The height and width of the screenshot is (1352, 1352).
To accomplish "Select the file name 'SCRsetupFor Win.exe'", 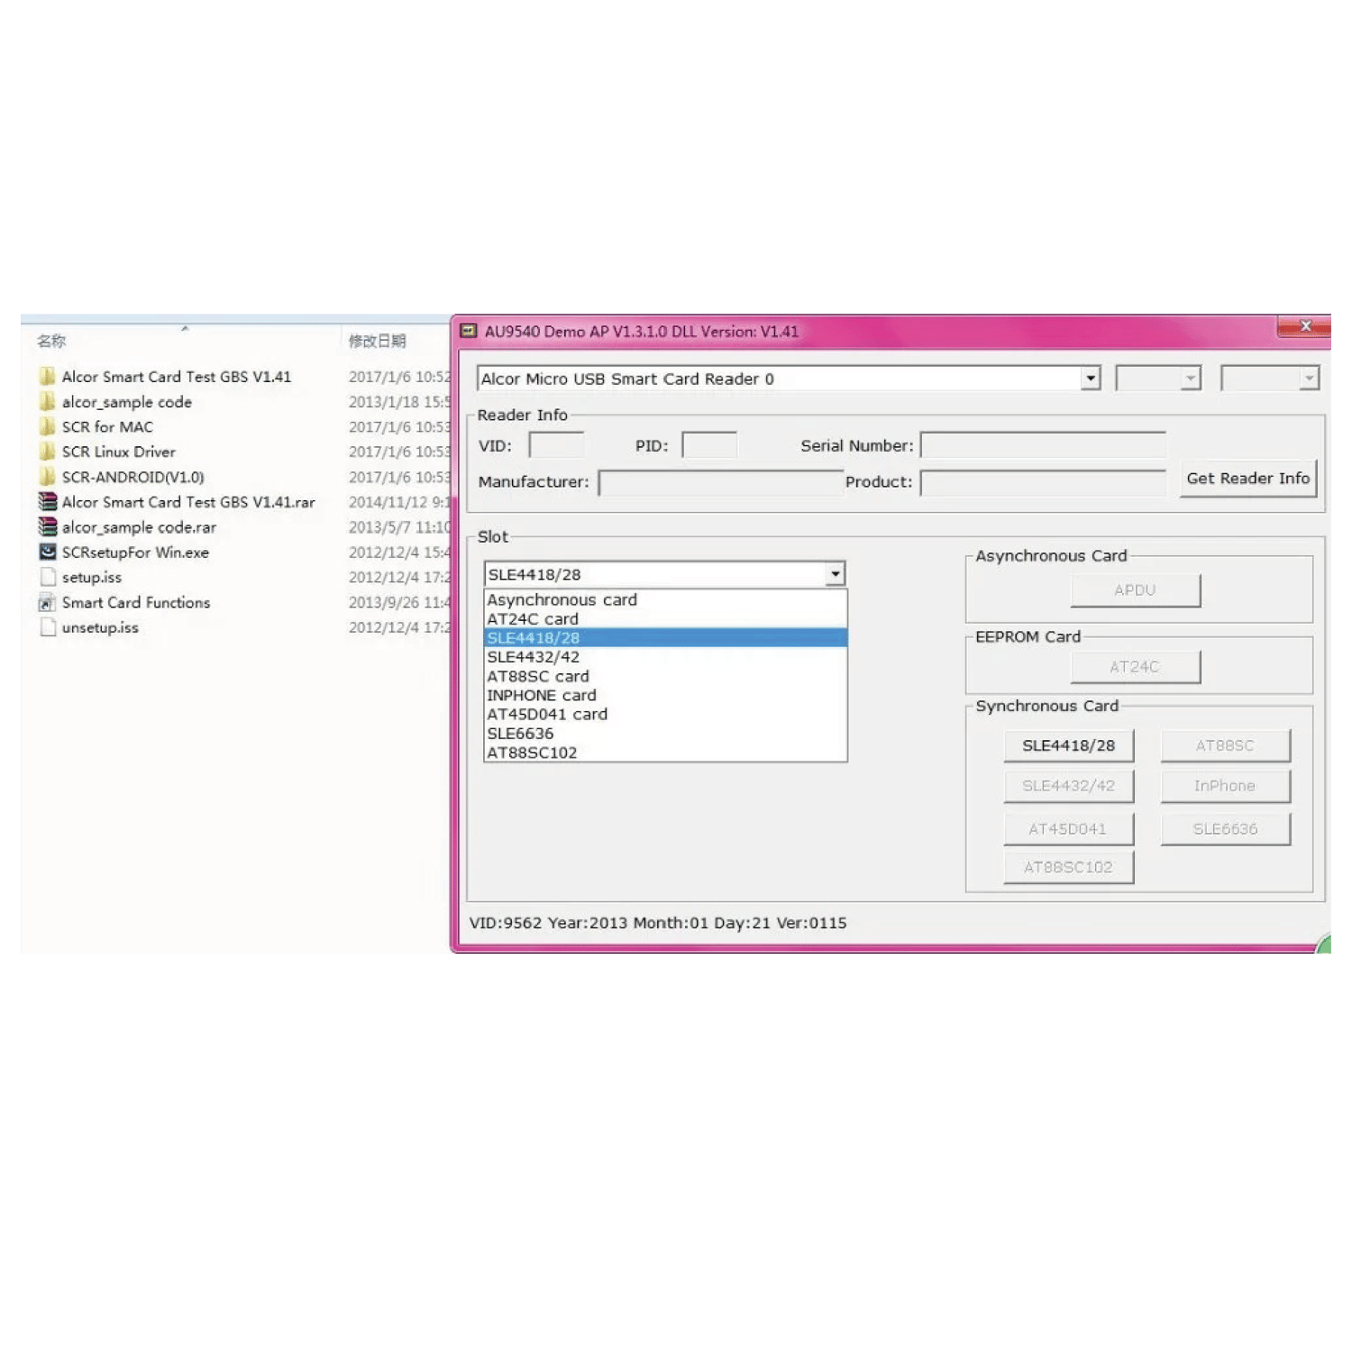I will 135,553.
